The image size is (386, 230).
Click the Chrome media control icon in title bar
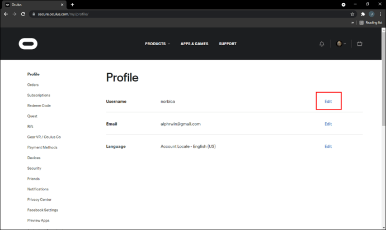343,4
